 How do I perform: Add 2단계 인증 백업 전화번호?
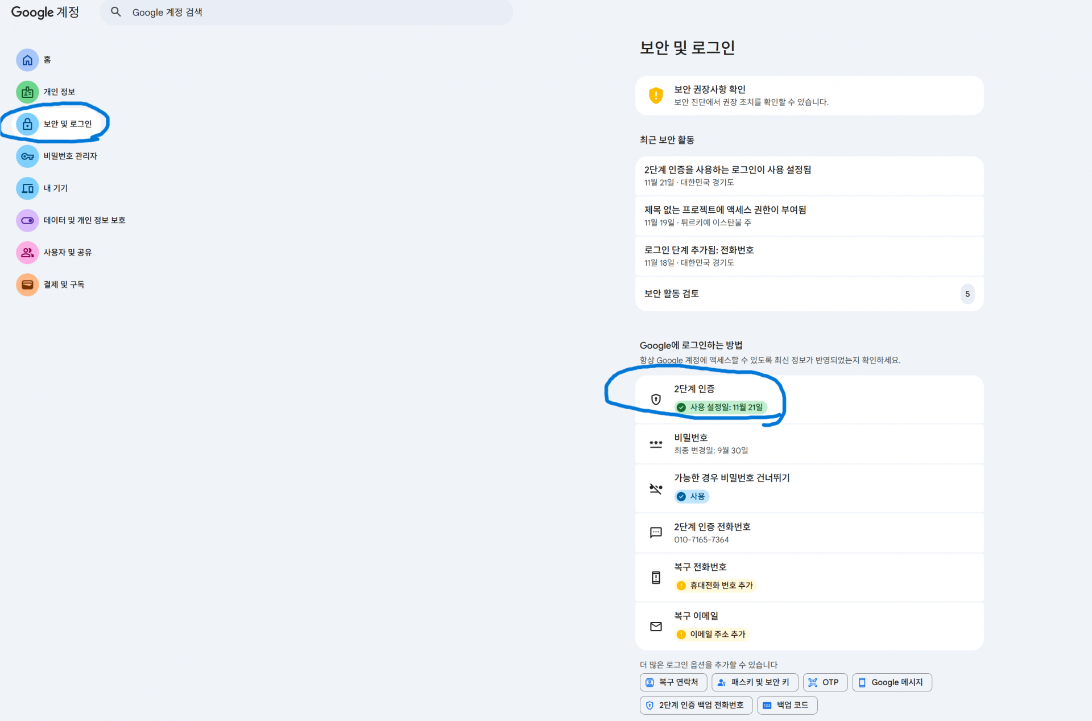696,705
